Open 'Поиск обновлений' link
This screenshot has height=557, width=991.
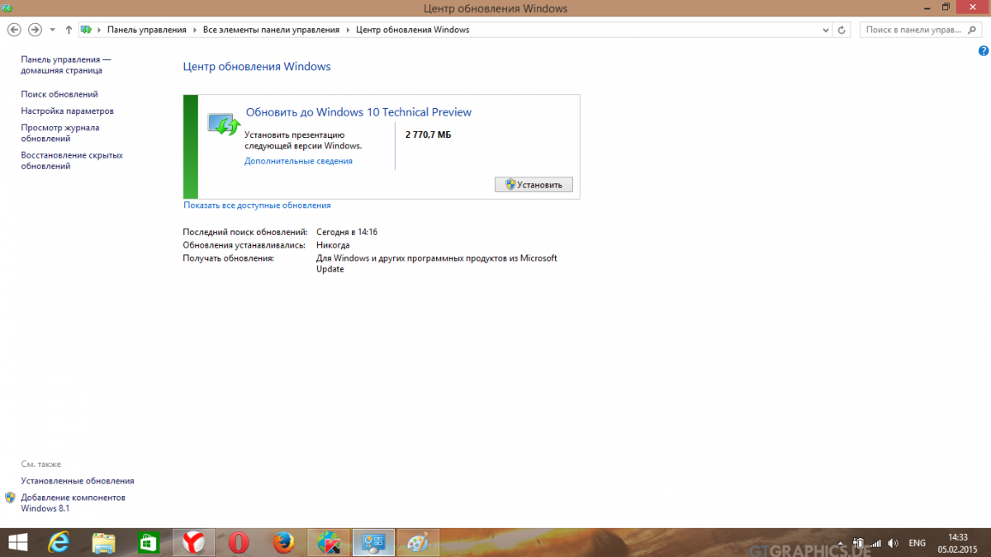(59, 94)
